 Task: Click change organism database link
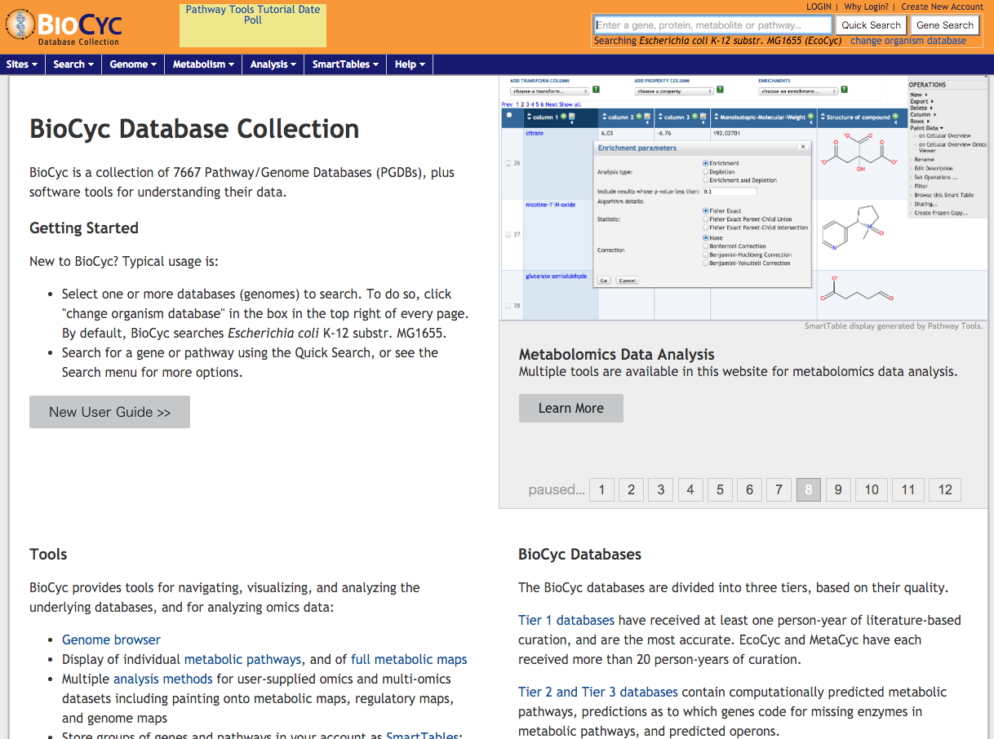coord(908,41)
